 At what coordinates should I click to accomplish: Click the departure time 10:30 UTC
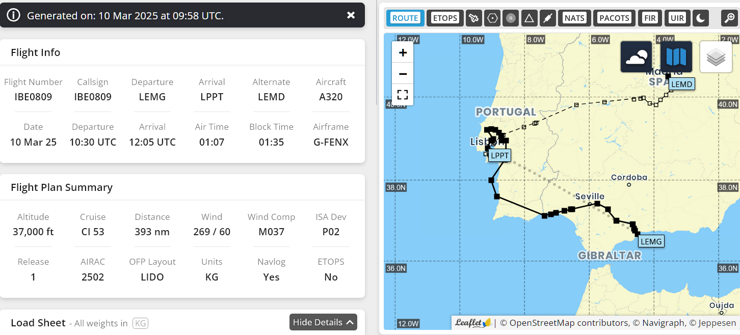pyautogui.click(x=93, y=142)
